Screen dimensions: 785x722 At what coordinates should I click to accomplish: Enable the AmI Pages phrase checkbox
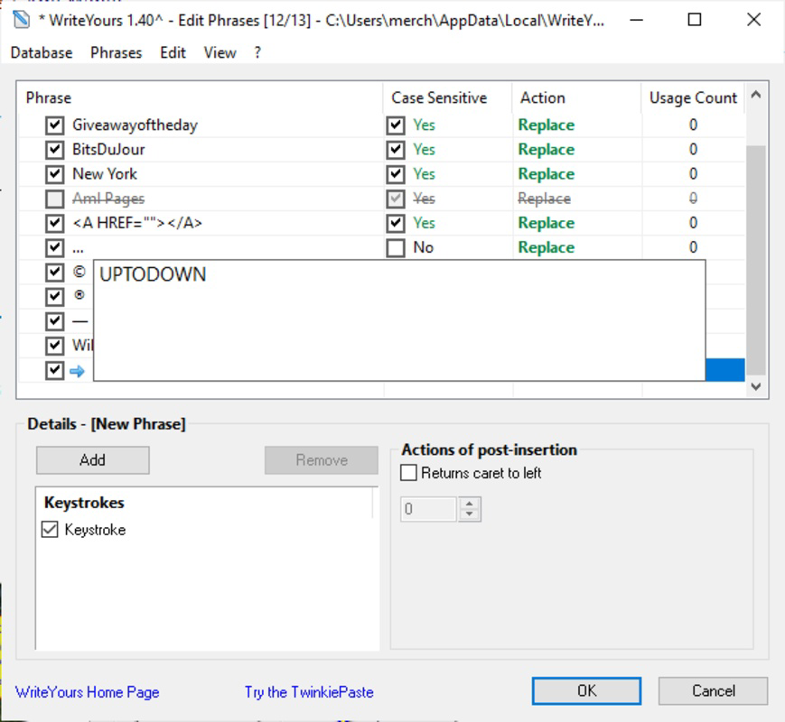tap(54, 199)
